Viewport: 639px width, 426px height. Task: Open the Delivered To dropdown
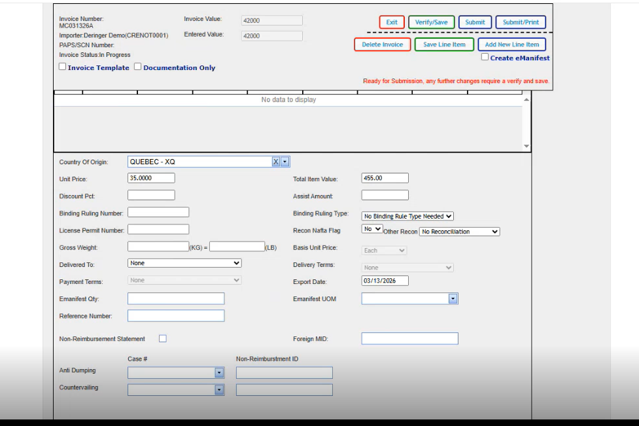tap(184, 263)
